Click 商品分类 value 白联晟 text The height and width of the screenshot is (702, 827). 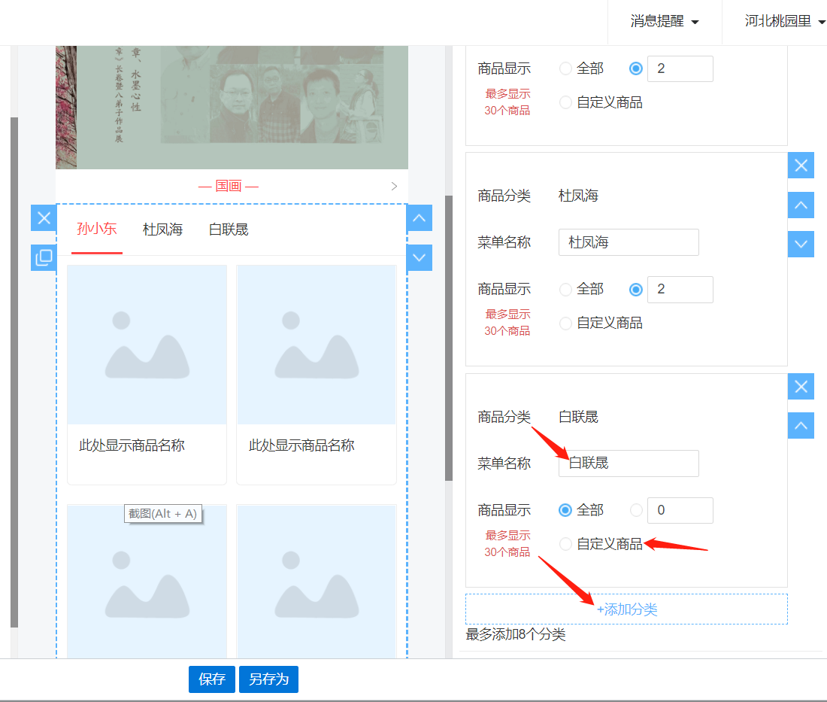pyautogui.click(x=578, y=417)
